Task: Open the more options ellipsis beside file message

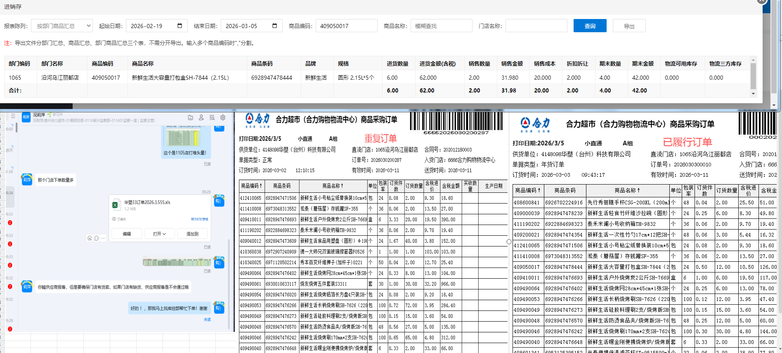Action: tap(103, 238)
